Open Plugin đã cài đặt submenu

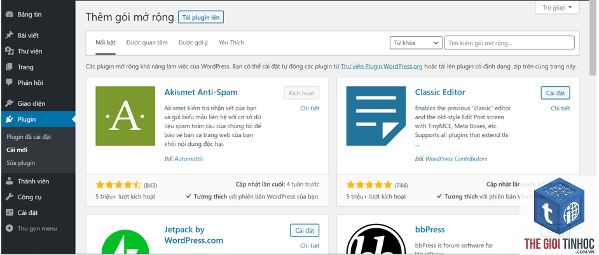(29, 137)
